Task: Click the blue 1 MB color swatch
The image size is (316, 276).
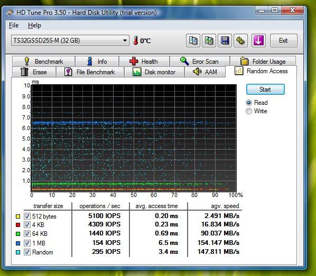Action: click(x=18, y=243)
